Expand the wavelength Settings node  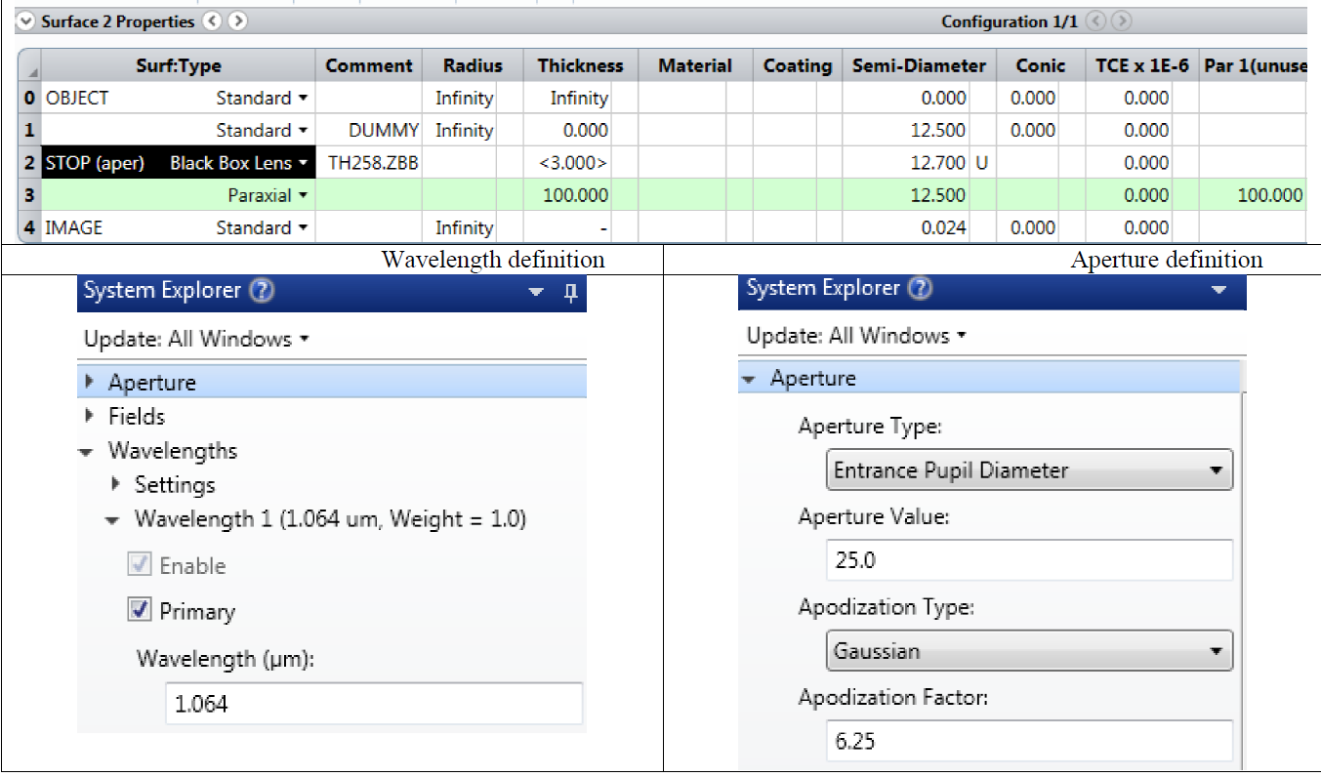[x=117, y=484]
